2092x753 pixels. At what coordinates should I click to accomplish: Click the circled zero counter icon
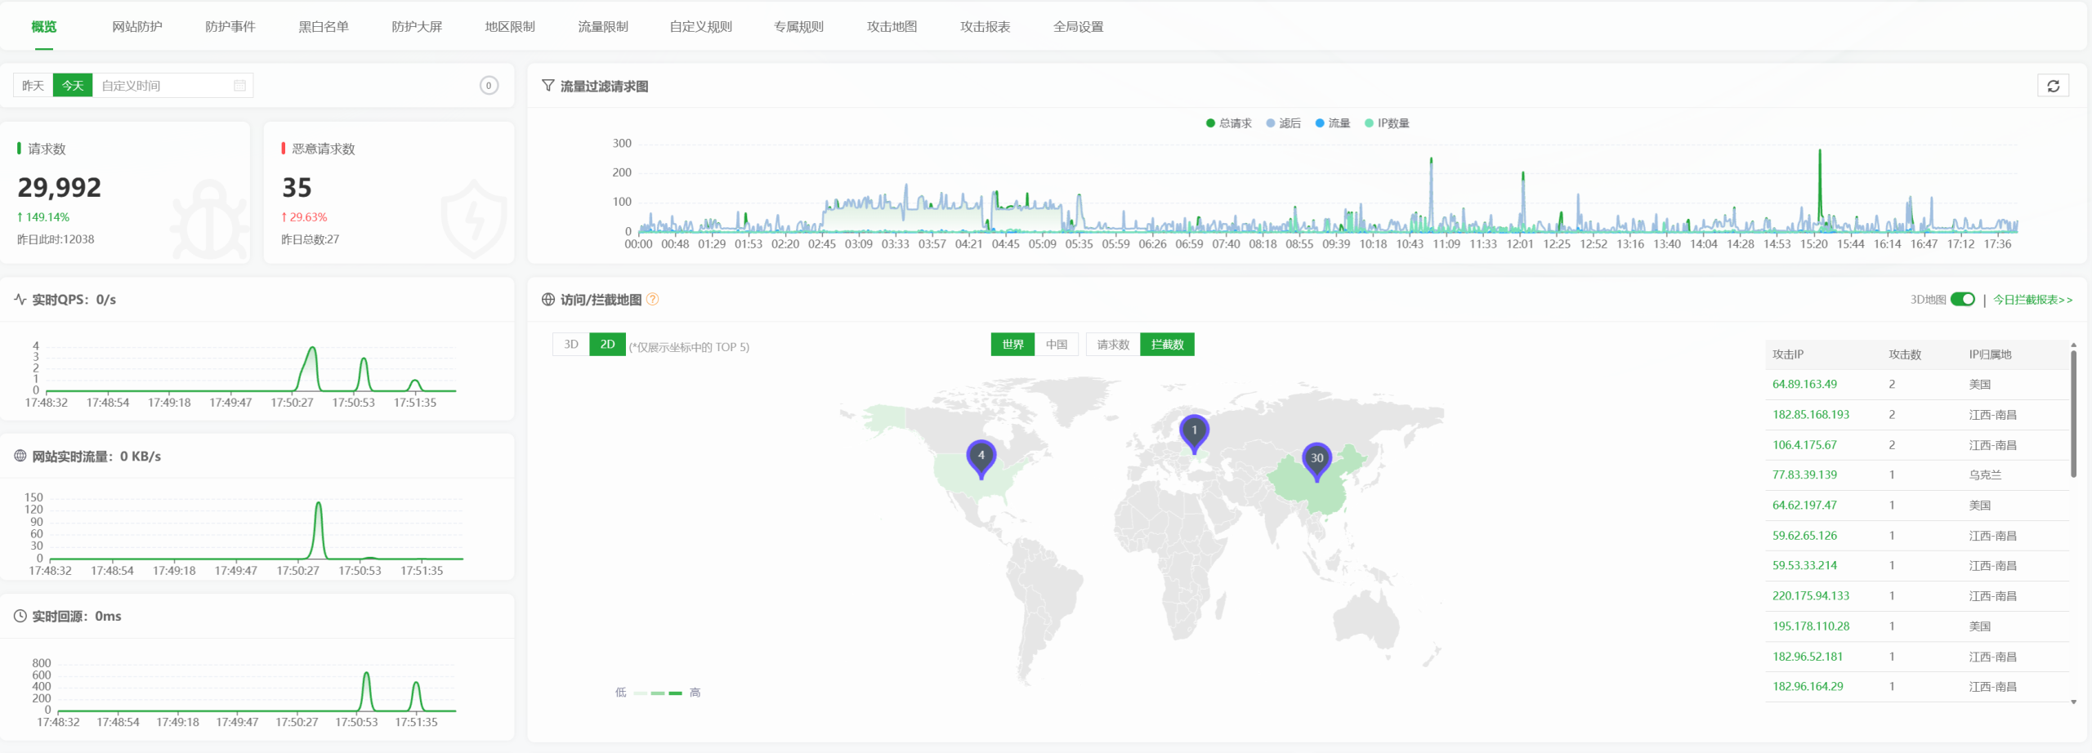(x=489, y=86)
